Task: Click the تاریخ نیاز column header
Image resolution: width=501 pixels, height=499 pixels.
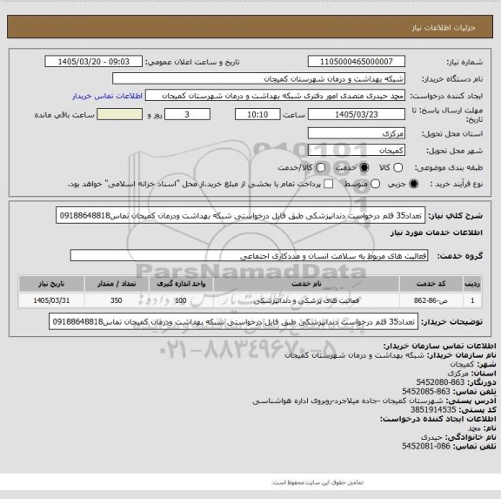Action: pos(51,284)
